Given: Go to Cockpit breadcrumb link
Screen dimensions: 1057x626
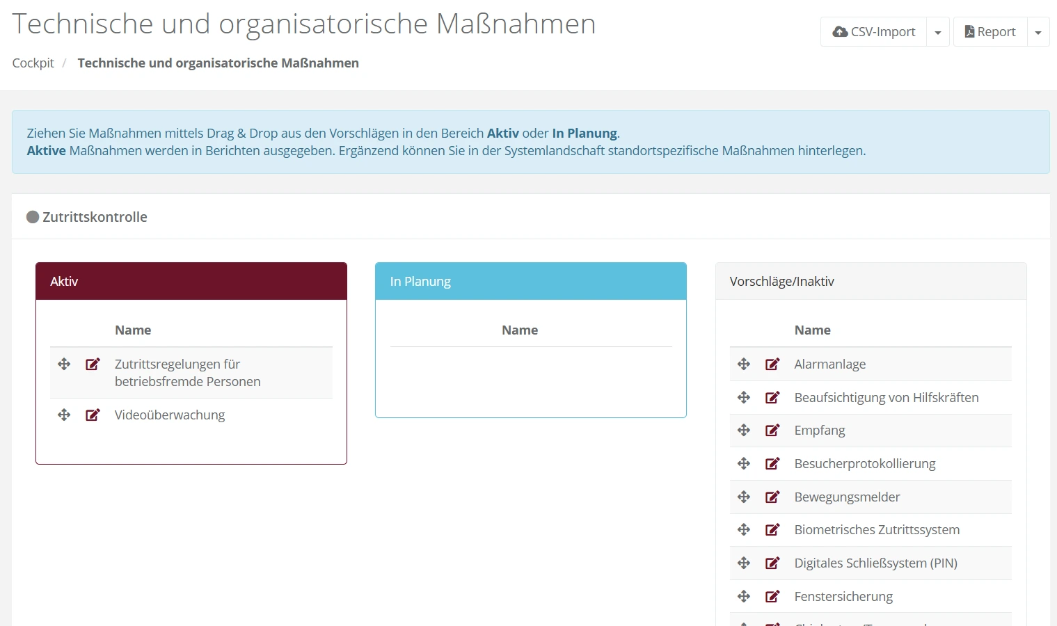Looking at the screenshot, I should click(33, 63).
